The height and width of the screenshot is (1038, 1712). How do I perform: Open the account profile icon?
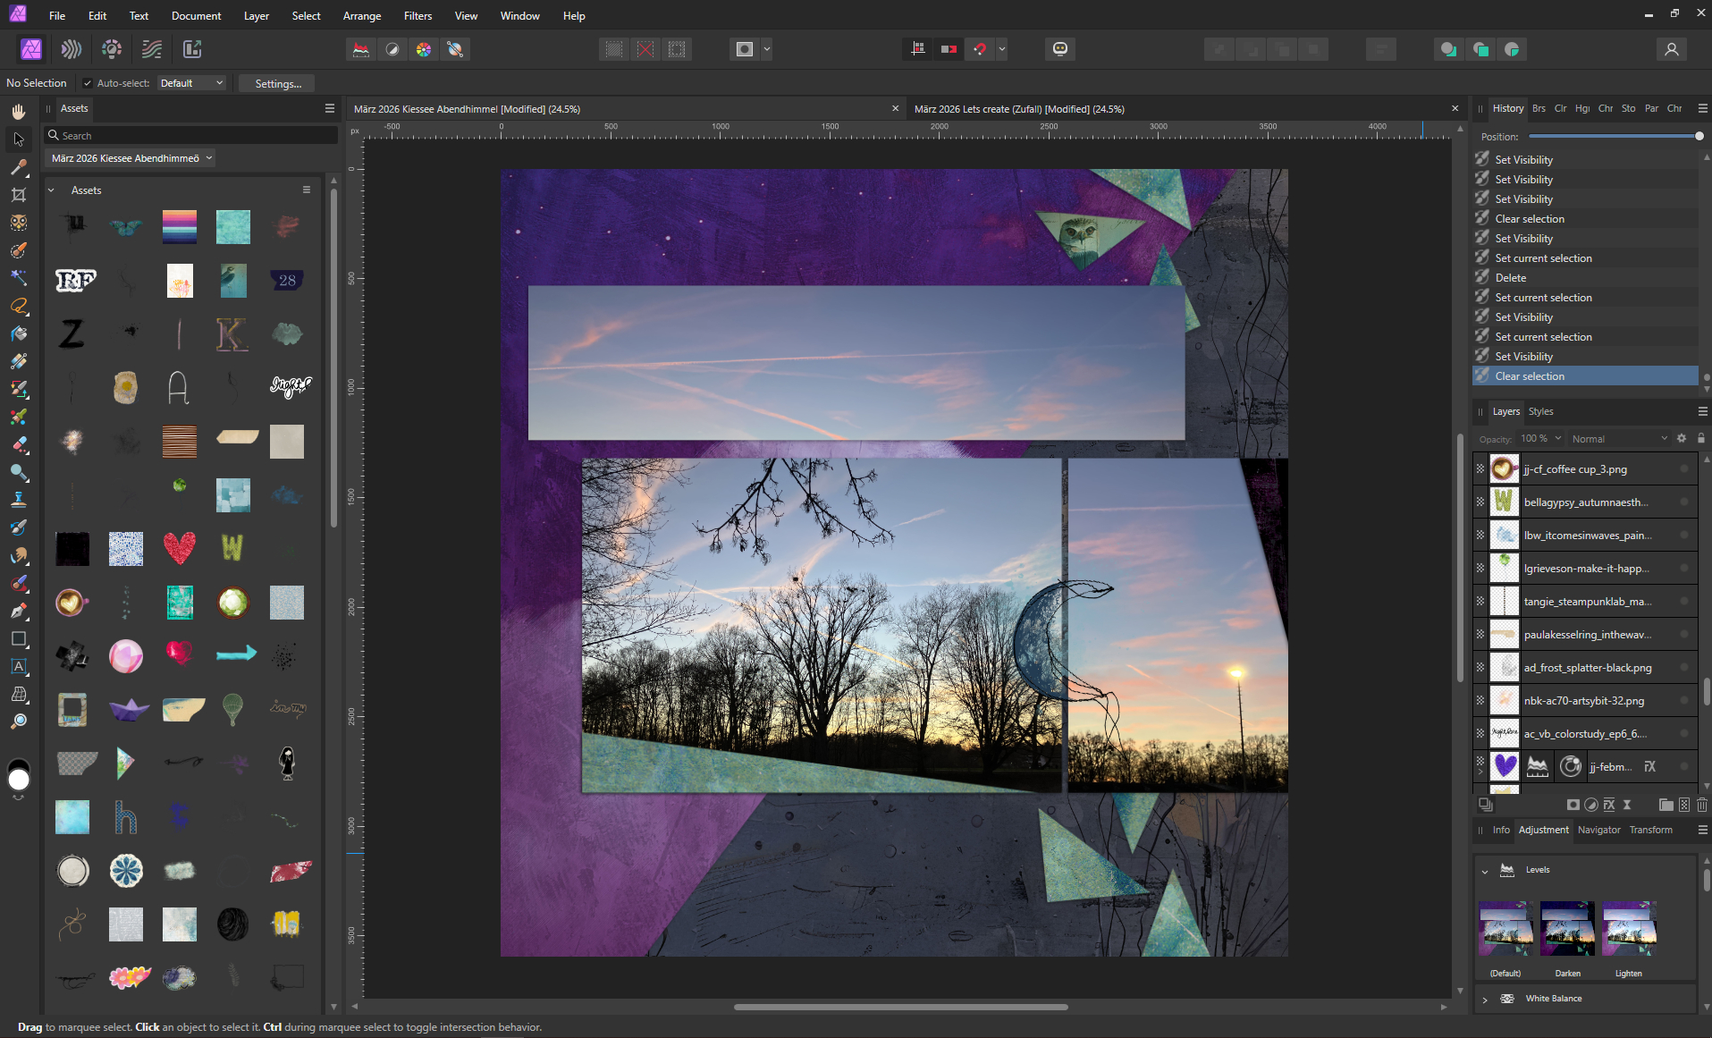[x=1671, y=49]
